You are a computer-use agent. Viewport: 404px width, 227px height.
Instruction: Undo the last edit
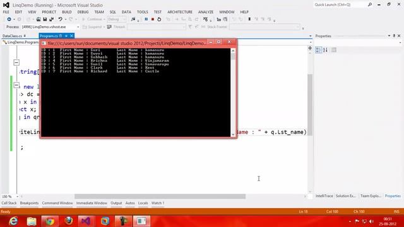pos(61,20)
